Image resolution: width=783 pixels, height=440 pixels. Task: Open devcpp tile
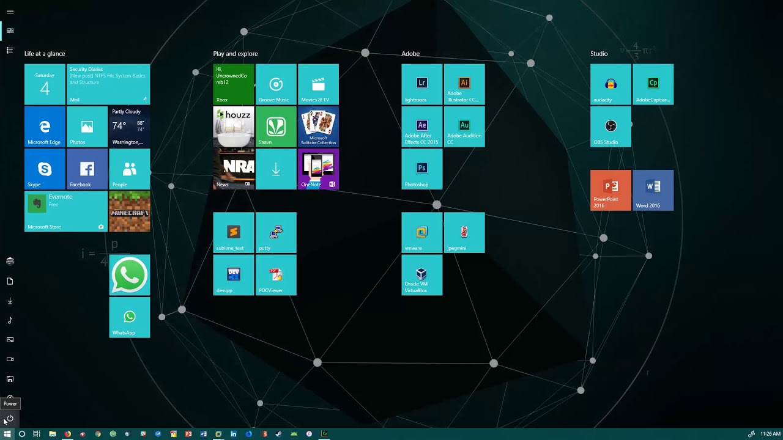click(233, 275)
